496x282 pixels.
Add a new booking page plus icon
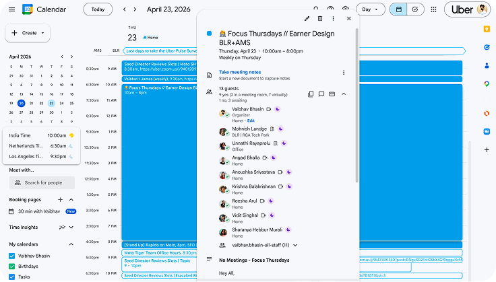pos(61,199)
